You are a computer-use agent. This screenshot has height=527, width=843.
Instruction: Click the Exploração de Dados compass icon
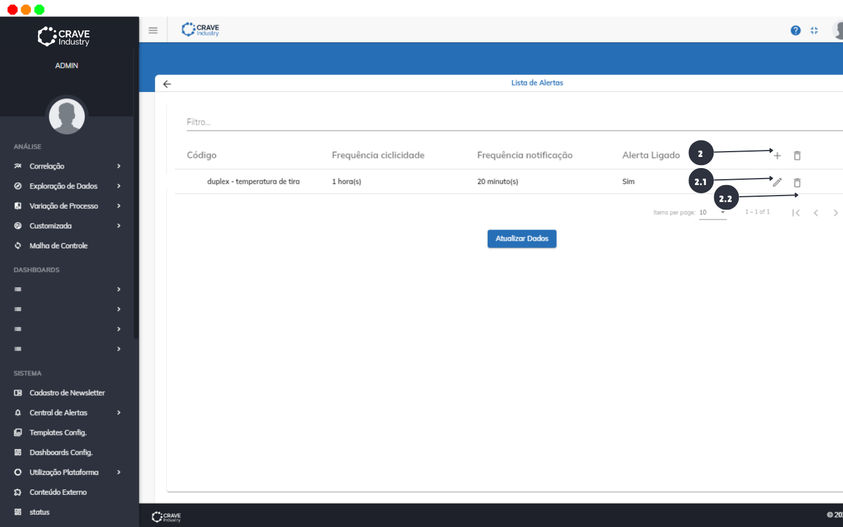(x=18, y=186)
